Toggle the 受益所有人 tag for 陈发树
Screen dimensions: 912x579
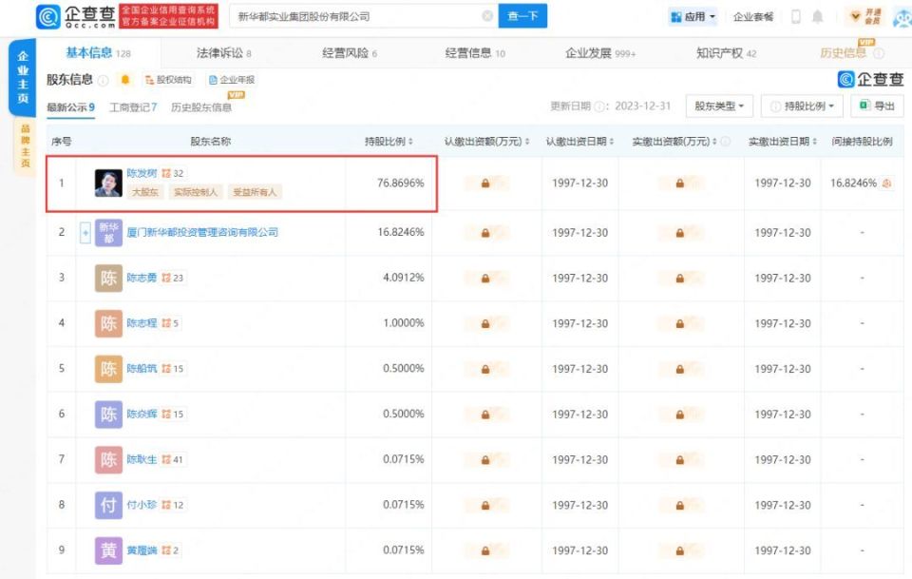[253, 191]
